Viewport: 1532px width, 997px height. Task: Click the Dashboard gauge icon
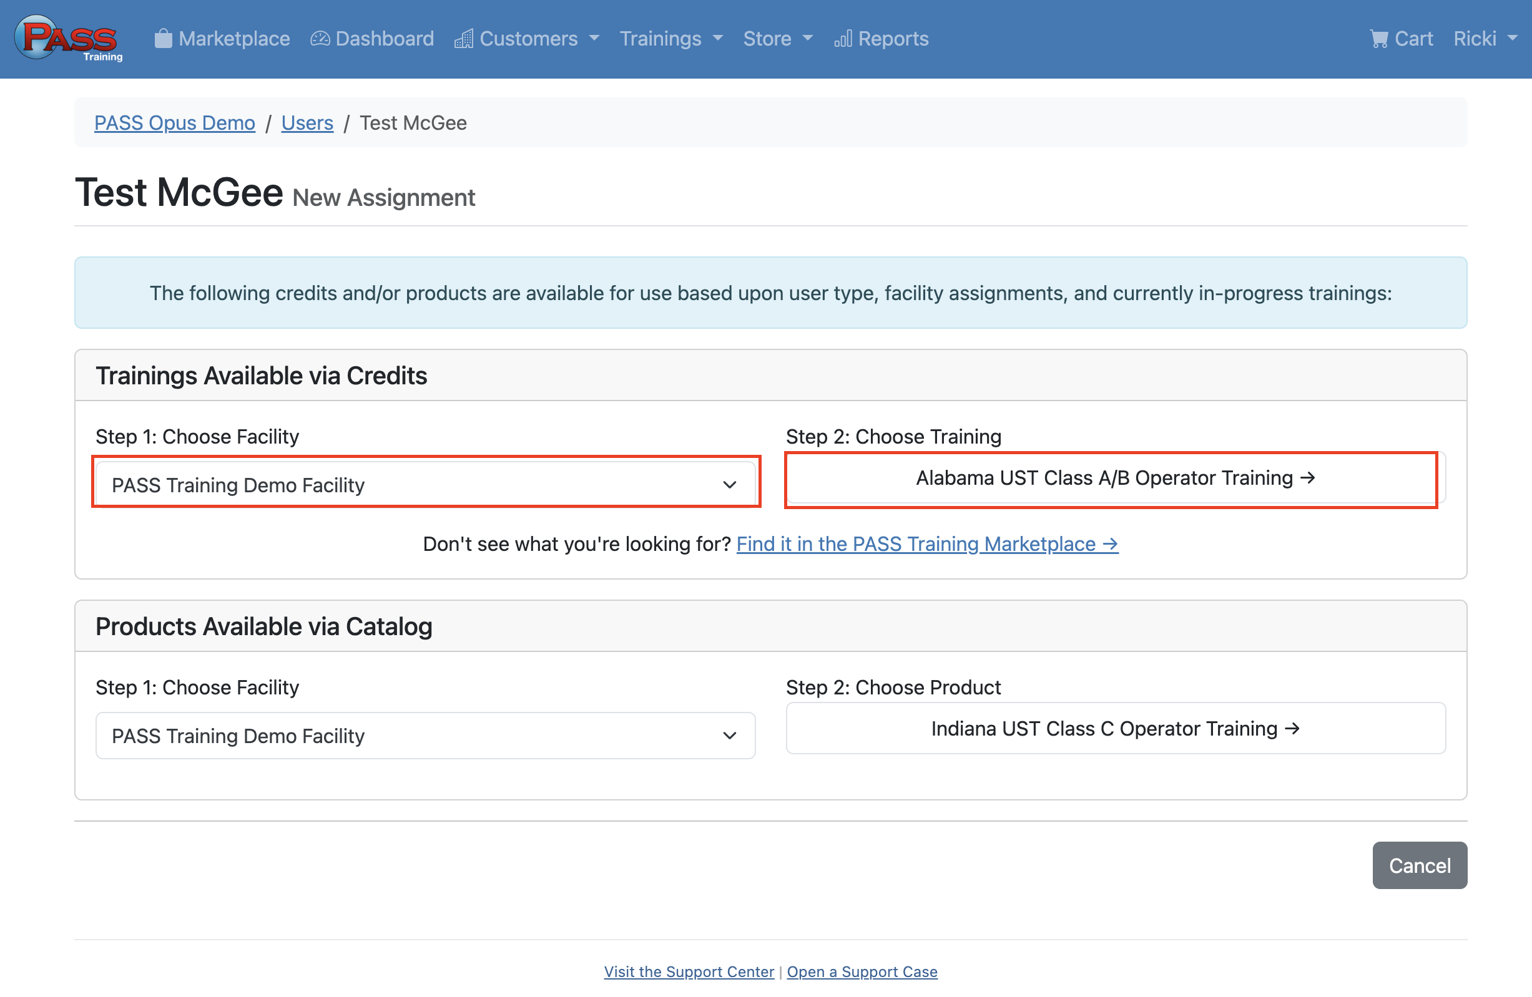(320, 39)
